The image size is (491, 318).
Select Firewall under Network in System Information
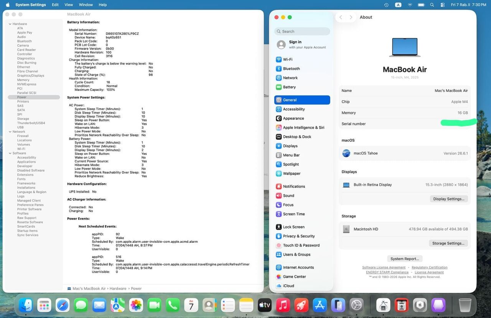(x=23, y=136)
